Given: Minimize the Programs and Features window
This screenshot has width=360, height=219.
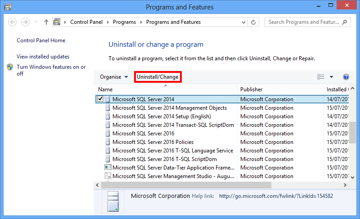Looking at the screenshot, I should tap(319, 5).
